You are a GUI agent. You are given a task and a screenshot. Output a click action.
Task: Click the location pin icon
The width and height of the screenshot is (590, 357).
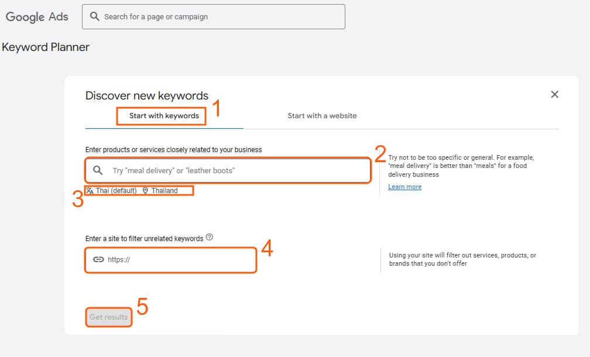[x=145, y=191]
